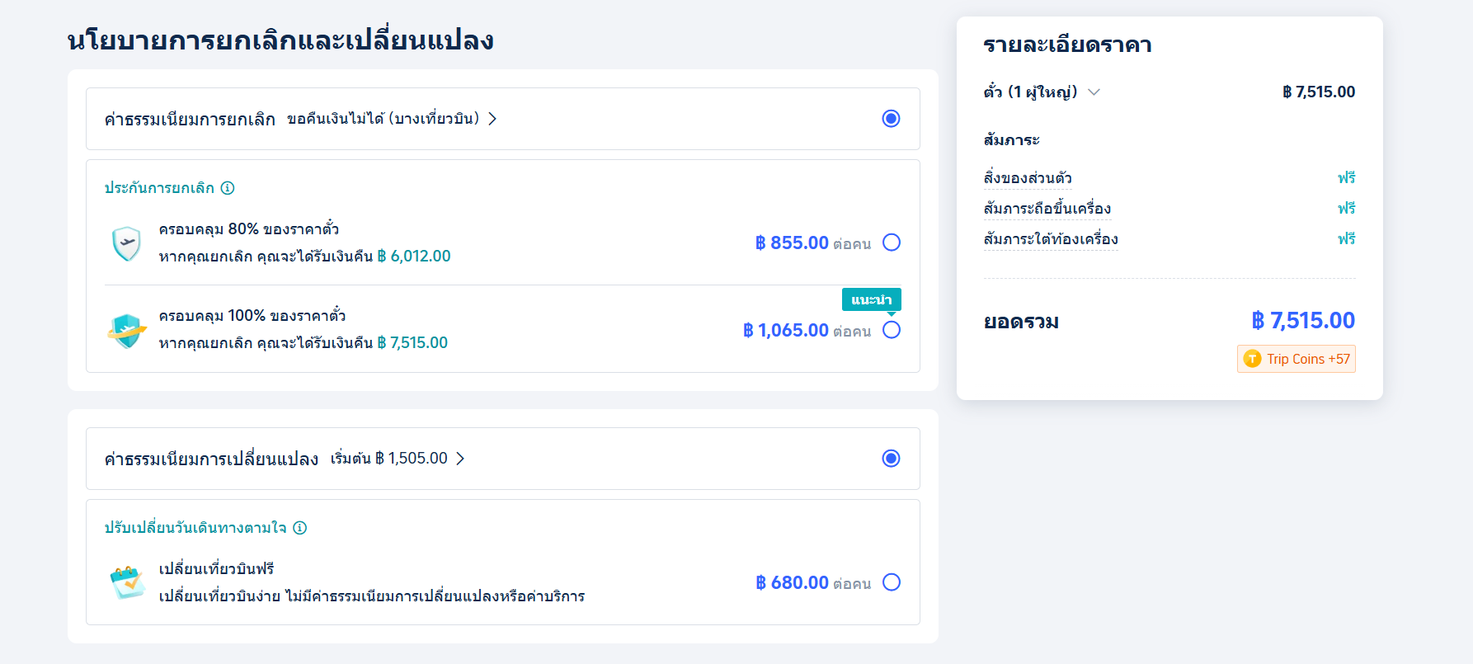Click ยอดรวม label
The height and width of the screenshot is (664, 1473).
(x=1021, y=322)
